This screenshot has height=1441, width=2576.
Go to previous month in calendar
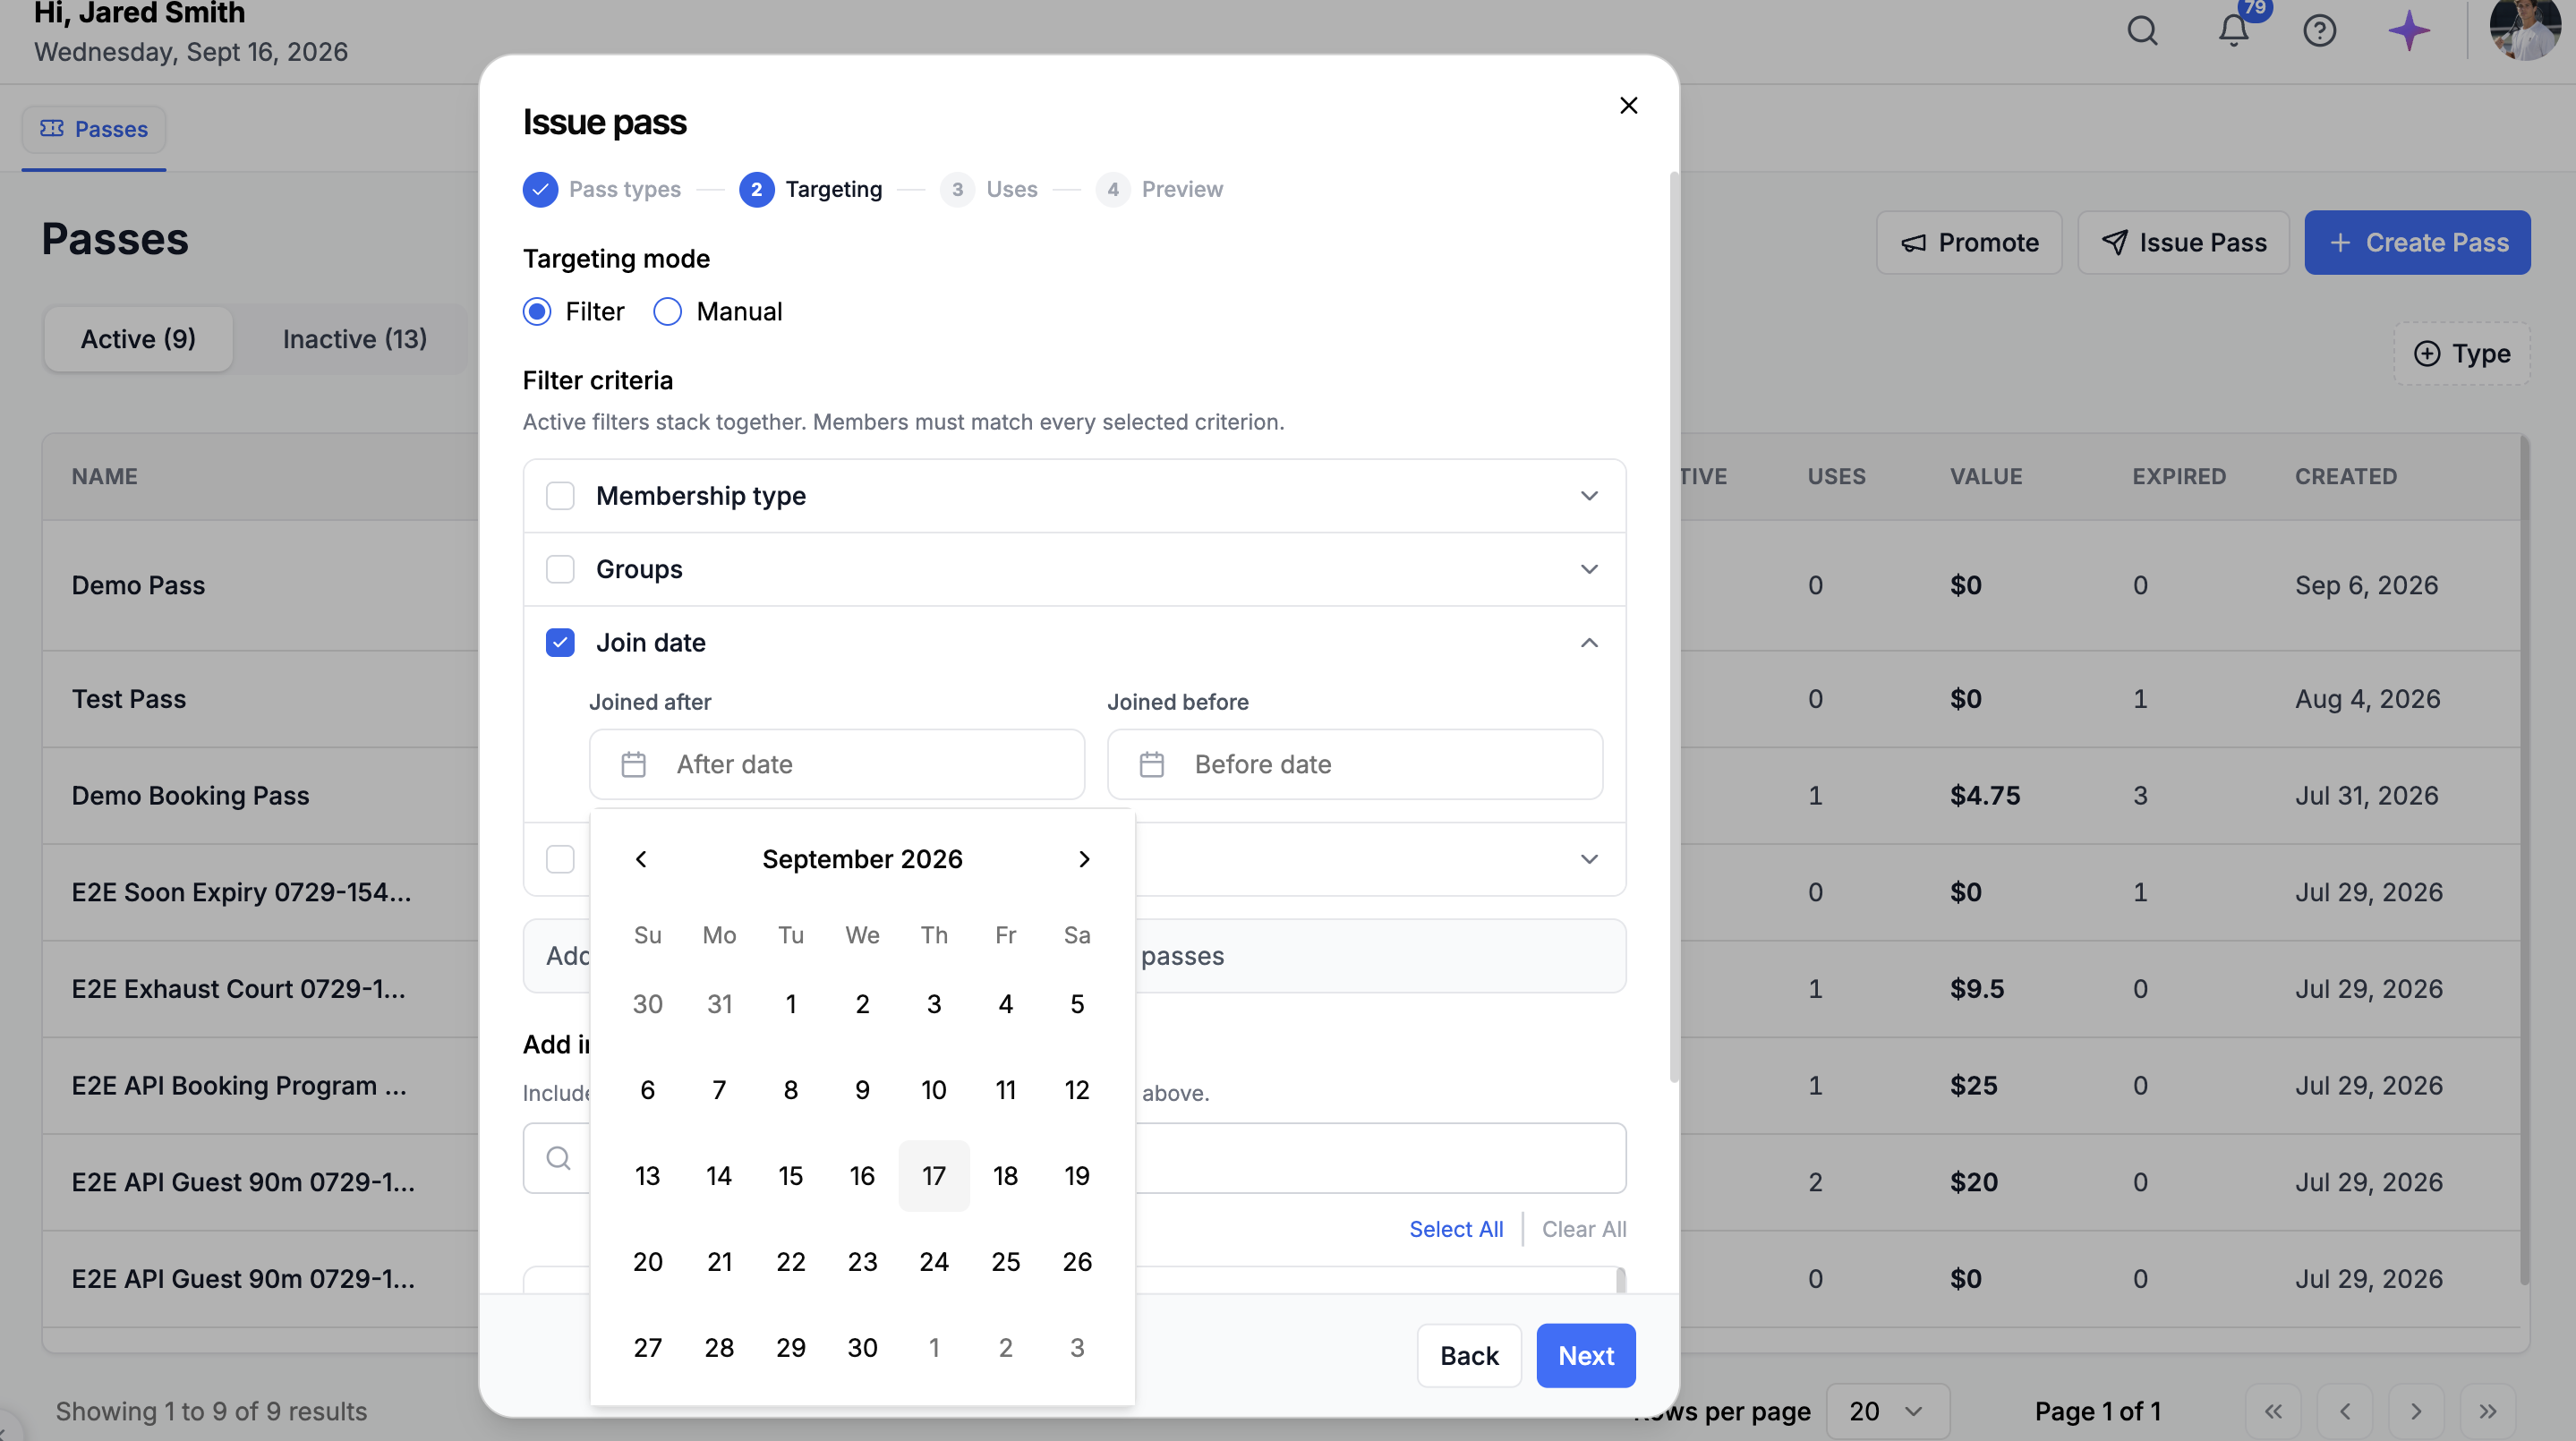(641, 859)
